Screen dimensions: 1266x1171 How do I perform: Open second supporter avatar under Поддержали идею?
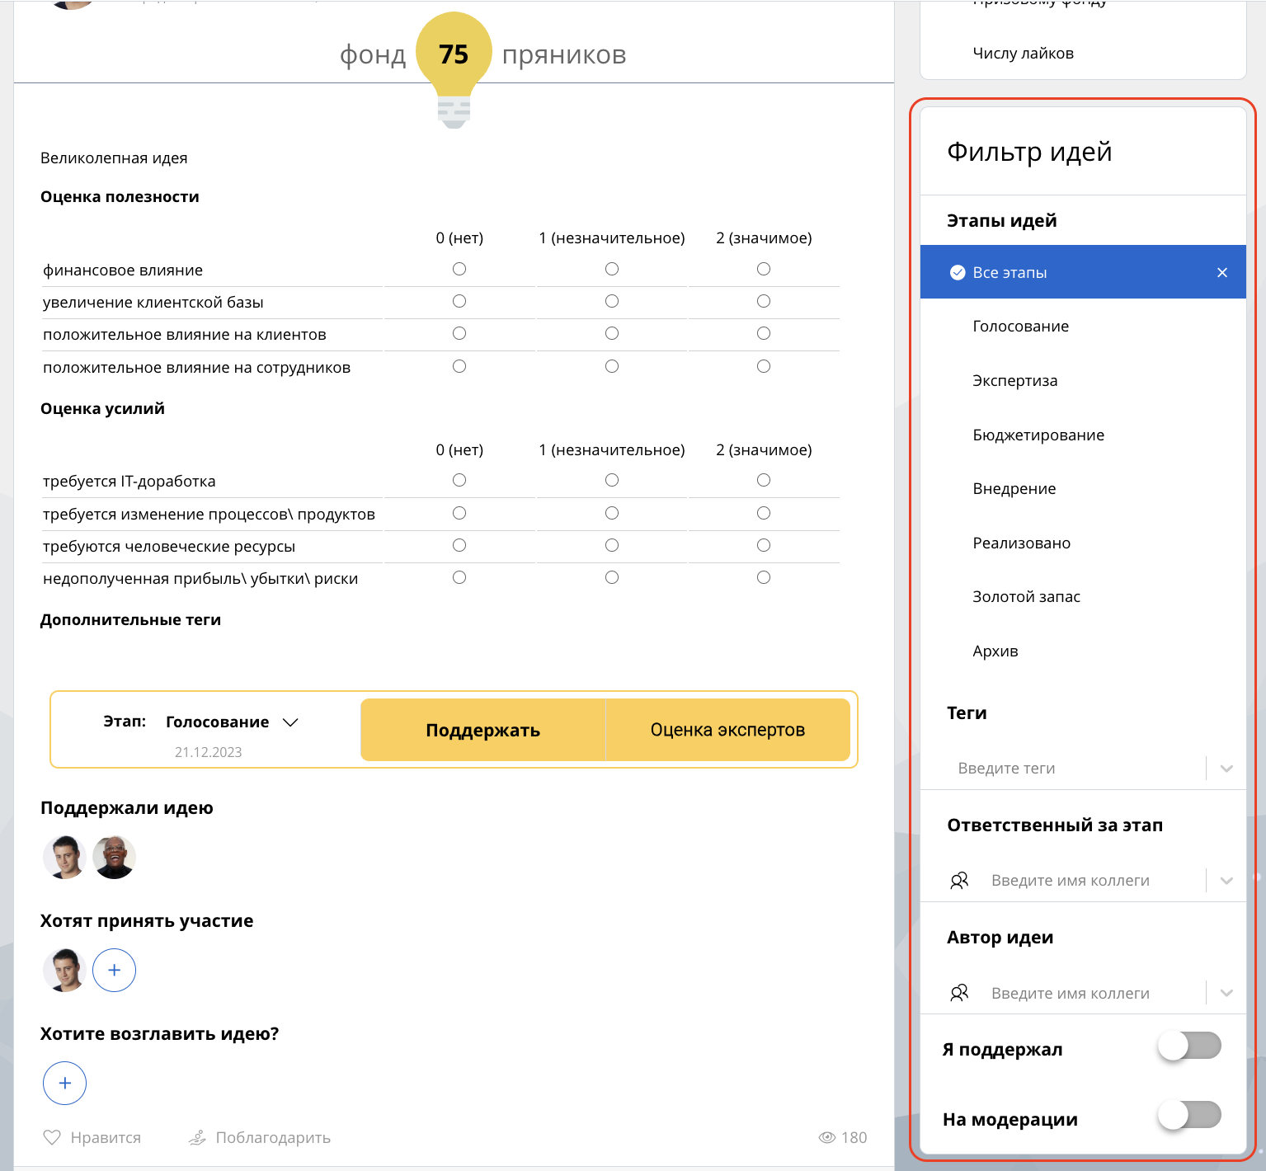114,857
